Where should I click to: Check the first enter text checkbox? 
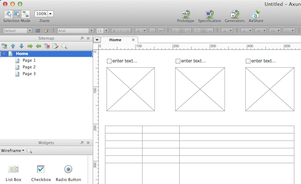tap(109, 61)
